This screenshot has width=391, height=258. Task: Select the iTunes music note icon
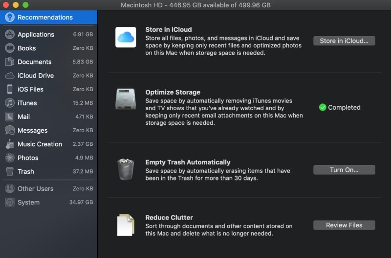pos(9,103)
